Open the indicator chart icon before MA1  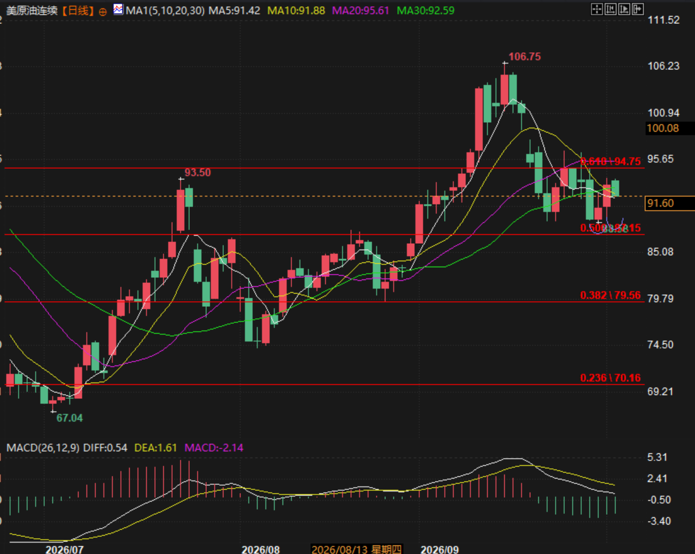point(118,10)
